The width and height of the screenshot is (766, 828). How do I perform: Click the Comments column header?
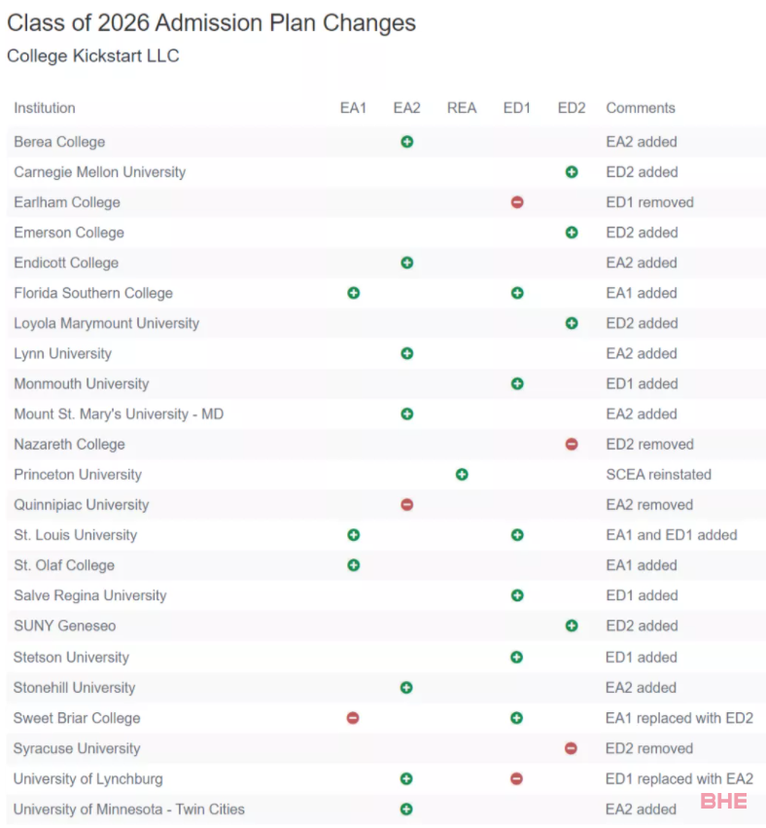(x=641, y=108)
